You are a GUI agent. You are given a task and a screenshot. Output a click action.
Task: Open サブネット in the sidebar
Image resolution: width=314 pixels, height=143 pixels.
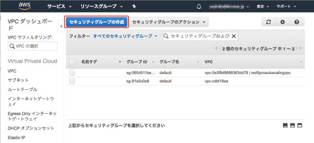[18, 80]
